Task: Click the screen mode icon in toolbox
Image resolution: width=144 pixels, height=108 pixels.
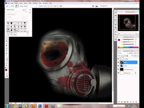Action: click(7, 76)
